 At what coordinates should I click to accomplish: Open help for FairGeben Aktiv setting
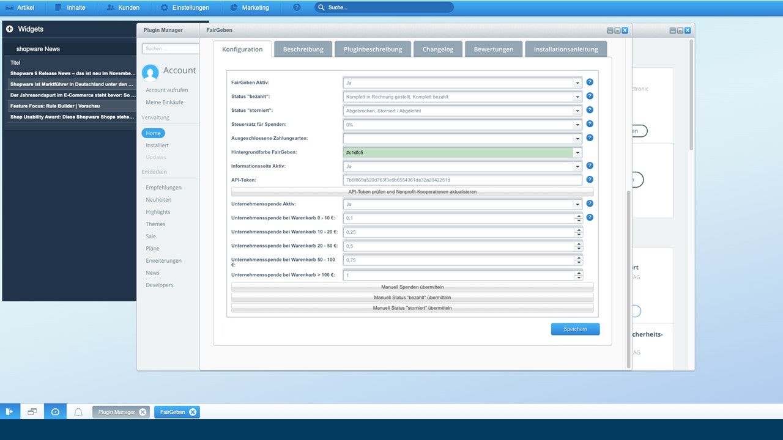click(x=590, y=82)
